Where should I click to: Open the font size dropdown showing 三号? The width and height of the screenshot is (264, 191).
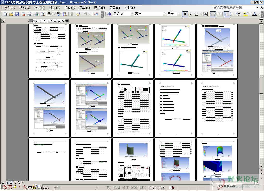coord(179,14)
